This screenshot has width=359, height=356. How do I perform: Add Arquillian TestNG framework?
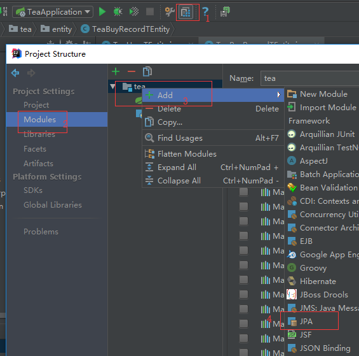tap(322, 147)
